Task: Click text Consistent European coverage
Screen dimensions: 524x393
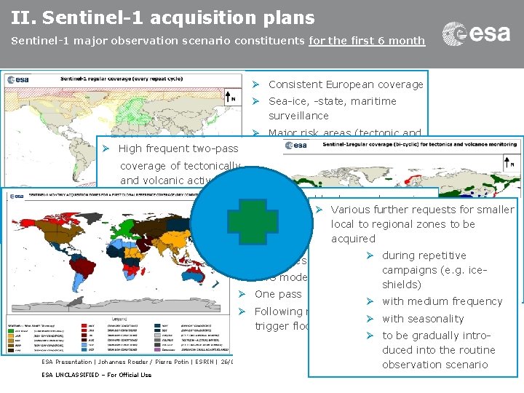Action: [346, 84]
